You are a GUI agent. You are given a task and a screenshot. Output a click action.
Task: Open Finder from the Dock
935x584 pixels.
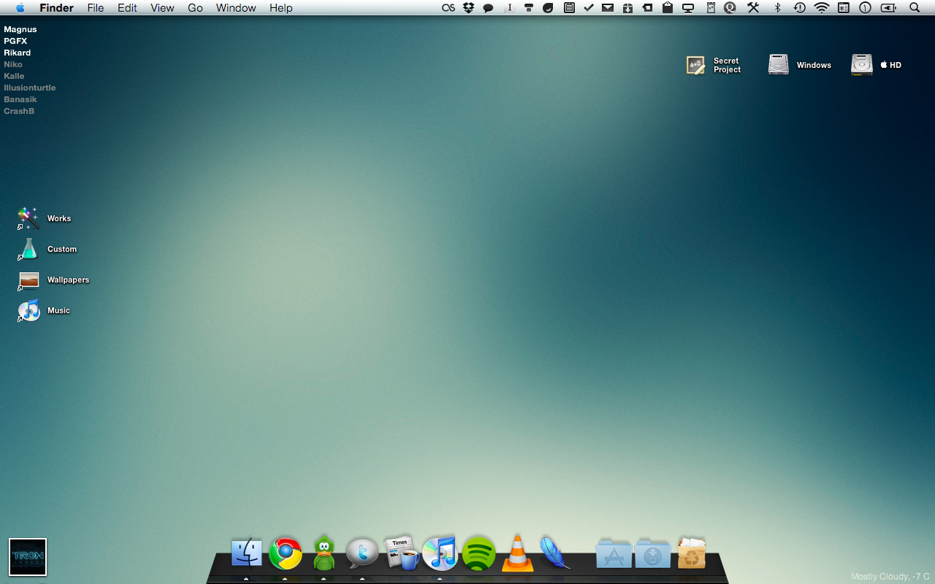coord(246,553)
